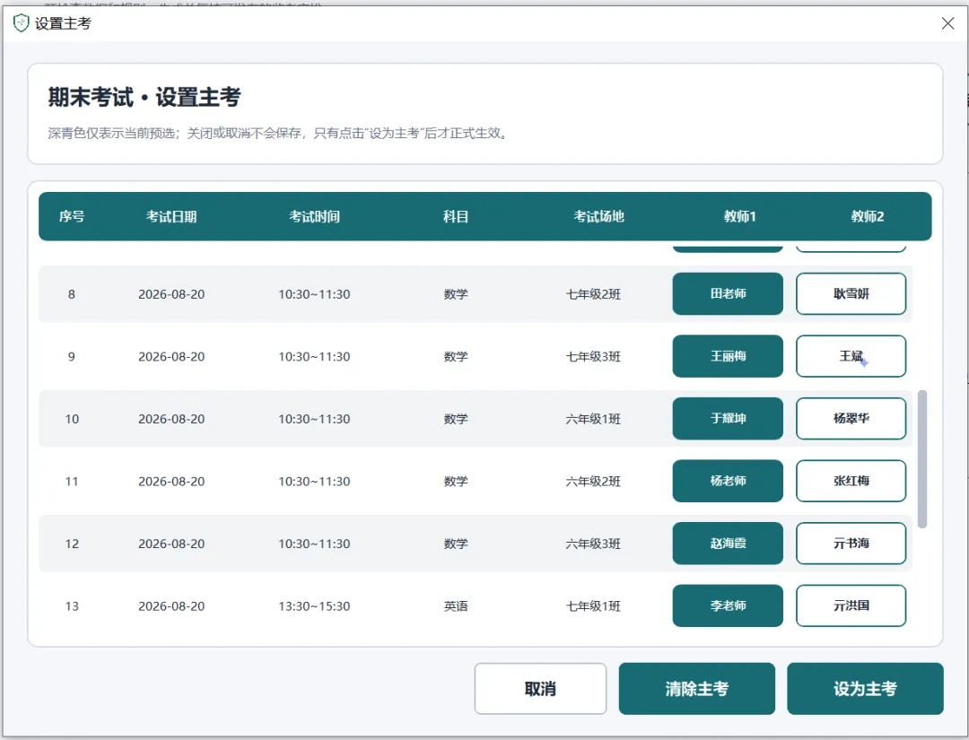Image resolution: width=969 pixels, height=740 pixels.
Task: Choose 亓洪国 in row 13
Action: point(851,606)
